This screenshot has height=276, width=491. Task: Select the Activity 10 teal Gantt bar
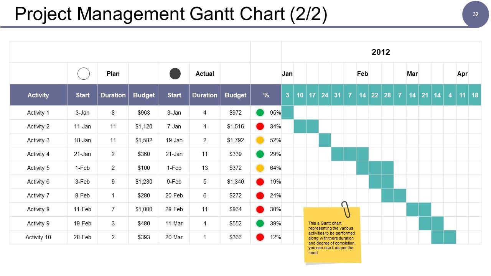click(x=443, y=237)
